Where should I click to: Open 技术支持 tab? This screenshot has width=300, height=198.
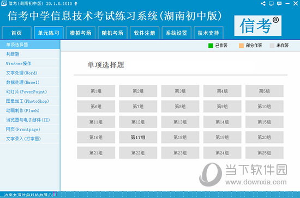click(x=208, y=33)
